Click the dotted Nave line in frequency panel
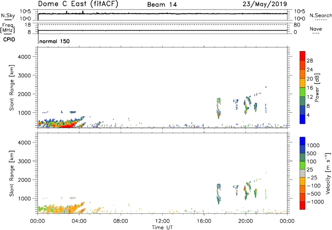This screenshot has width=332, height=230. point(162,24)
